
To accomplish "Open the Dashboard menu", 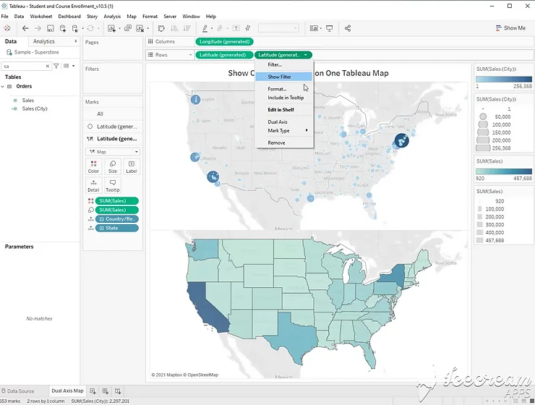I will 69,17.
